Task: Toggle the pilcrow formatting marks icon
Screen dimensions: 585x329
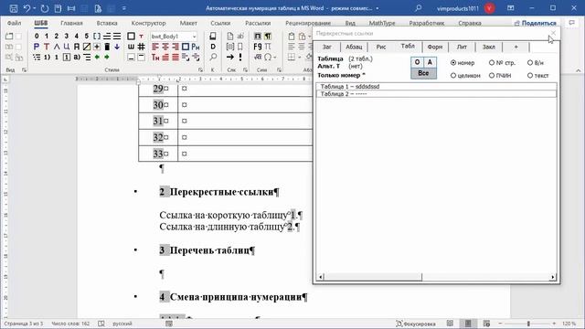Action: (268, 37)
